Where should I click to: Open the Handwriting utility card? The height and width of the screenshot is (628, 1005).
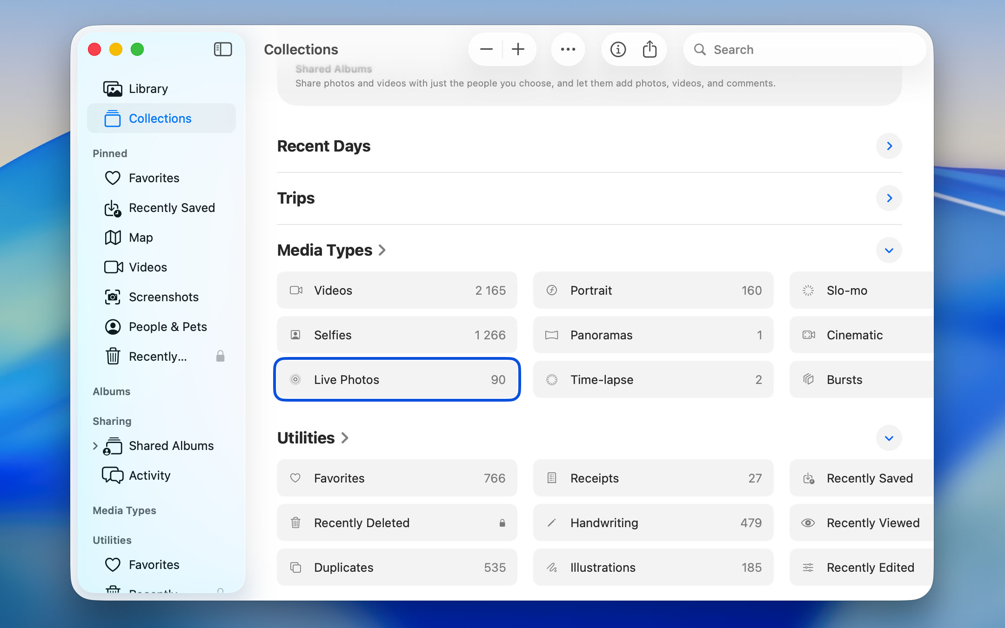tap(653, 522)
